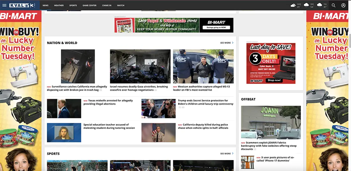Click the teacher mugshot thumbnail
The width and height of the screenshot is (351, 171).
[64, 132]
